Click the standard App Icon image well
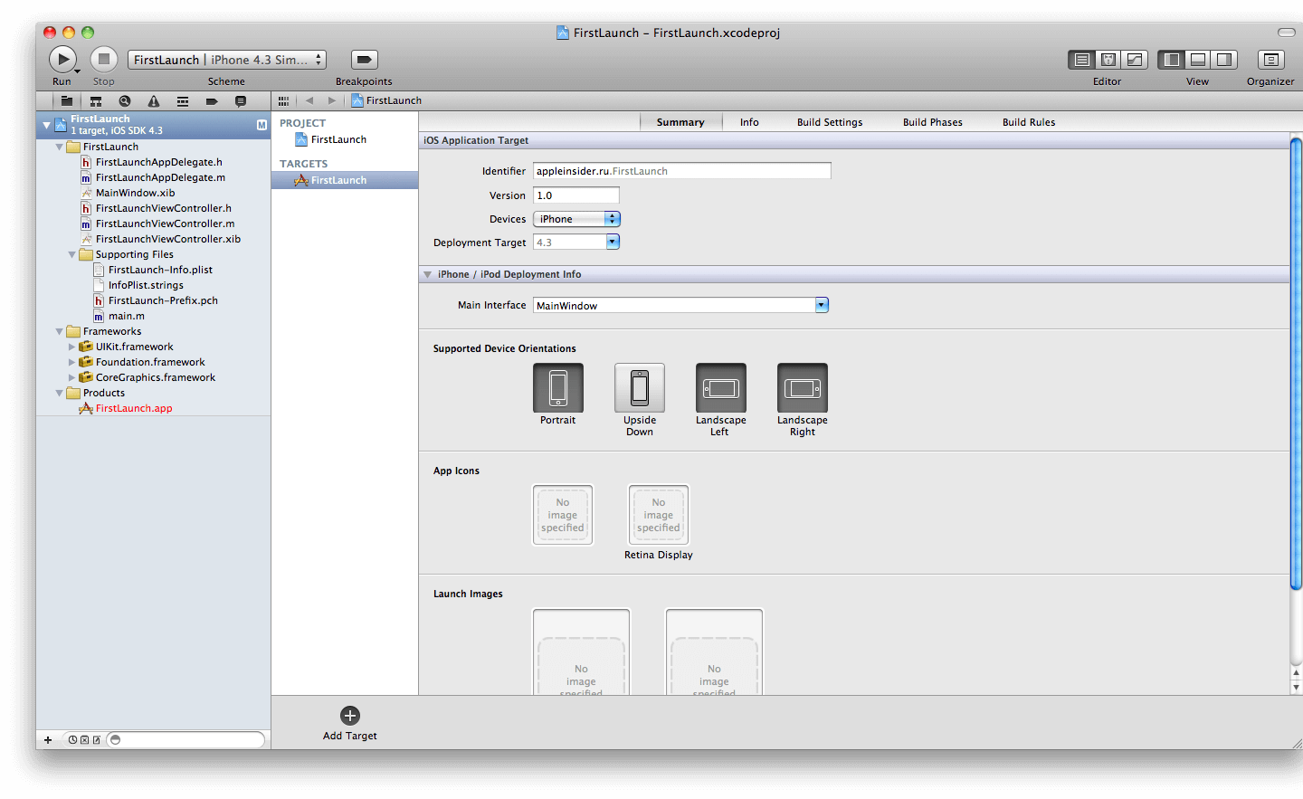 click(x=563, y=515)
